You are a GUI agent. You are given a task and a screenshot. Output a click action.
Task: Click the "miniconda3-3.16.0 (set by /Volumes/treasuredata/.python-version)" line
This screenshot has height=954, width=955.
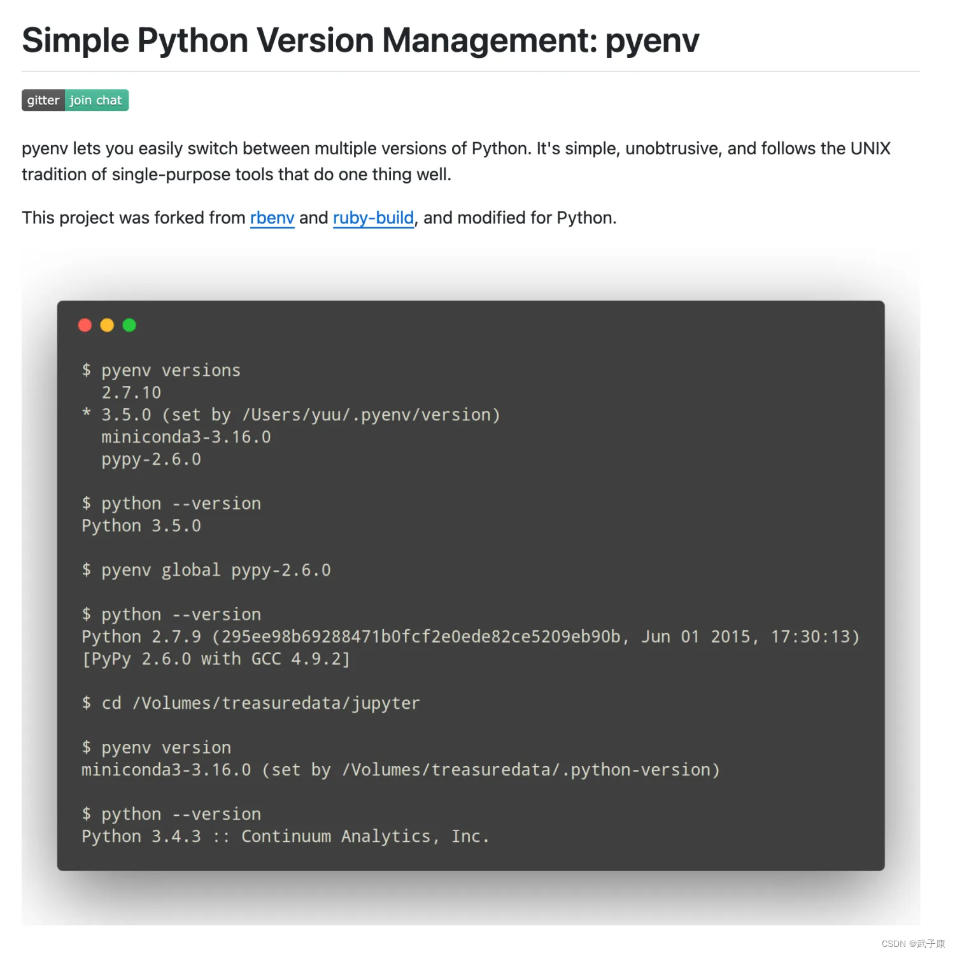[400, 770]
